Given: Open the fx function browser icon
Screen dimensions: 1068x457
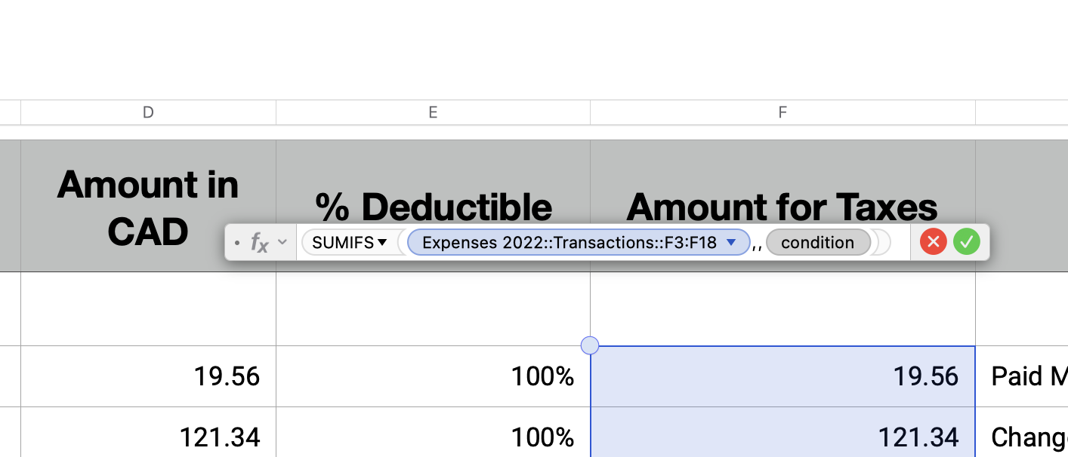Looking at the screenshot, I should tap(259, 243).
